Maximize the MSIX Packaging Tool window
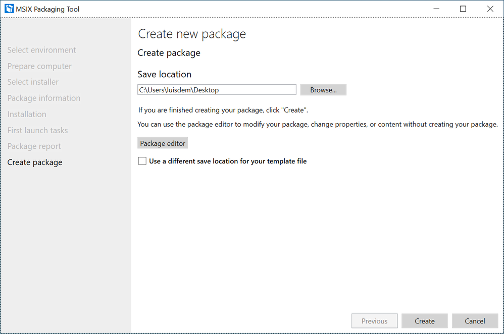The width and height of the screenshot is (504, 334). [x=463, y=9]
